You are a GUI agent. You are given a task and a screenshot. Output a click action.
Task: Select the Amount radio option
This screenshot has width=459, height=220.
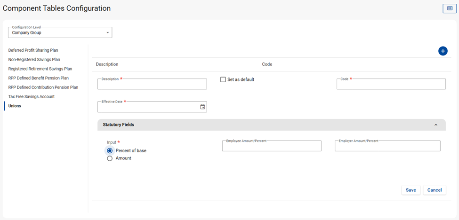click(x=110, y=158)
